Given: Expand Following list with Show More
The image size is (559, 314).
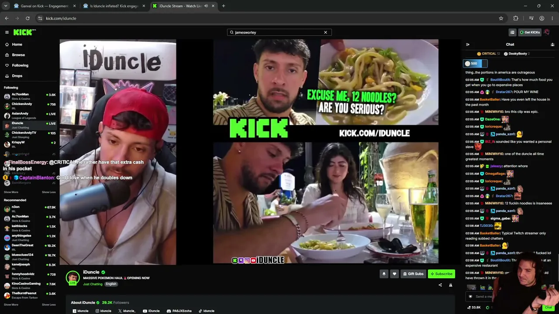Looking at the screenshot, I should point(11,192).
